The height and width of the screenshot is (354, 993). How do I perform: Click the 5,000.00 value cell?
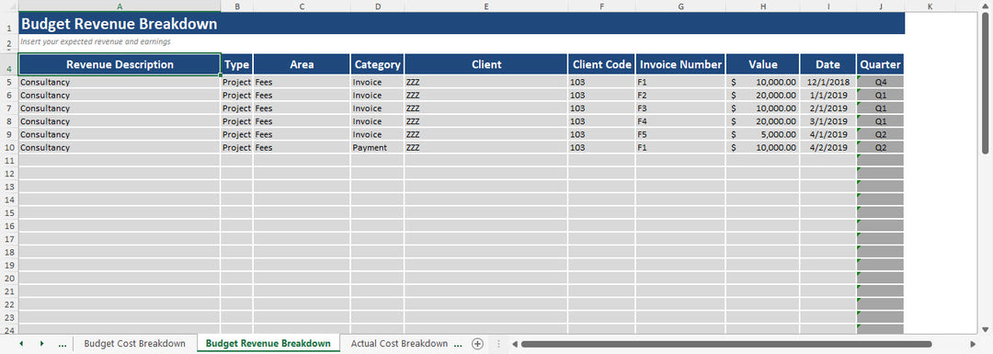pyautogui.click(x=762, y=134)
